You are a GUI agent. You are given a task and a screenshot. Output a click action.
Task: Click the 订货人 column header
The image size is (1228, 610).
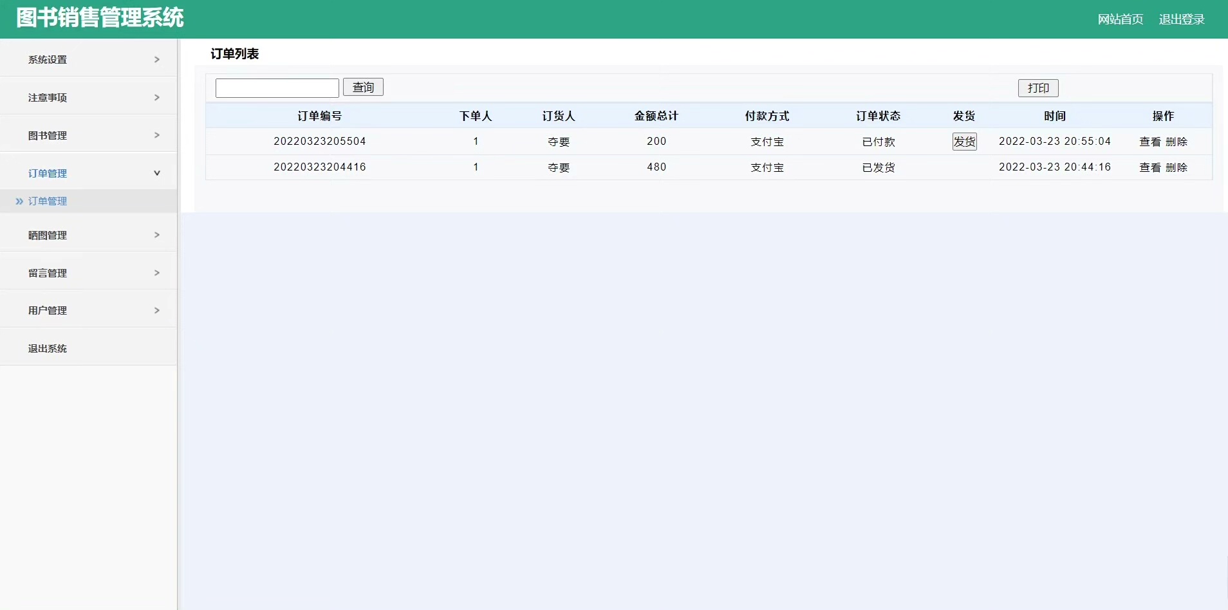tap(559, 116)
